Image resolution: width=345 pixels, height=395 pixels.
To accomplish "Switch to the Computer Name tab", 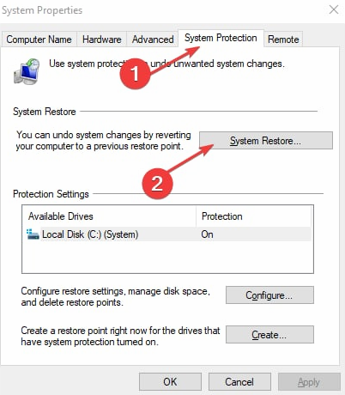I will pyautogui.click(x=39, y=39).
